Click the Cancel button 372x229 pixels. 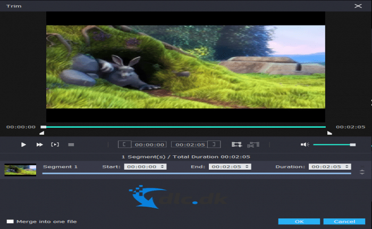coord(344,221)
